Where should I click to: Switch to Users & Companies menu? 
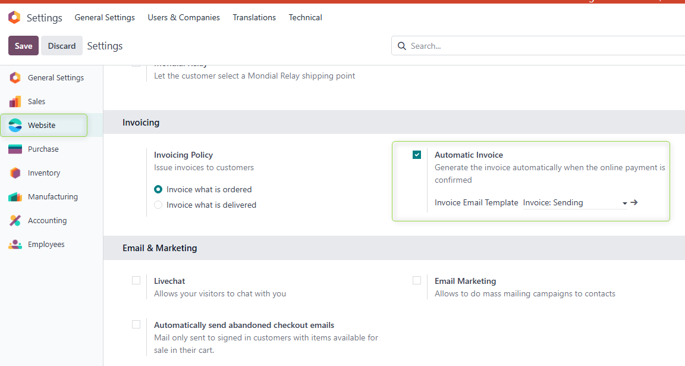[184, 17]
